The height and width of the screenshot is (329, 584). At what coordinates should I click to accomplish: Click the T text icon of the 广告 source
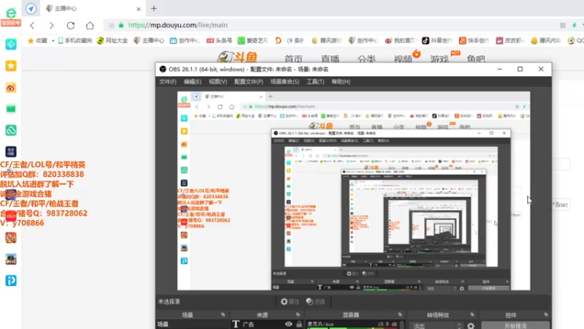coord(236,324)
